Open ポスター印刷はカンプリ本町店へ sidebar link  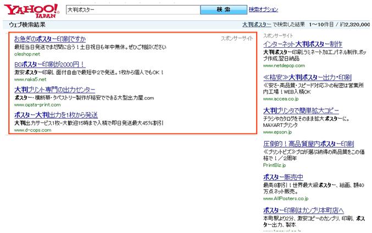click(x=303, y=210)
